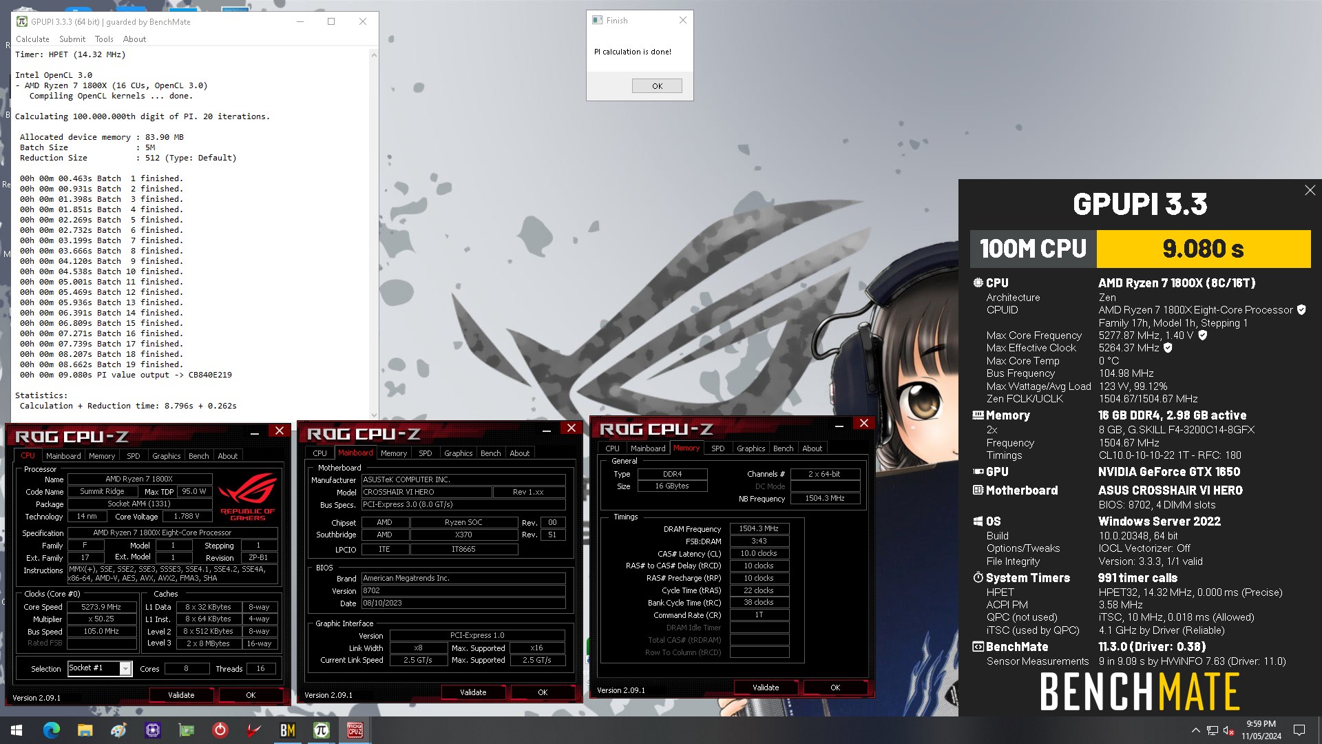Click the muted volume tray icon

pyautogui.click(x=1229, y=730)
